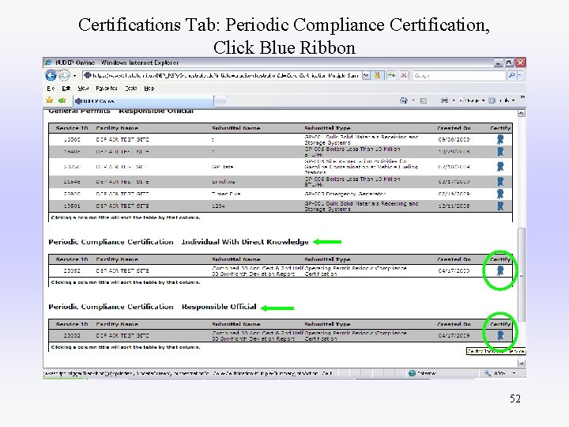The width and height of the screenshot is (569, 427).
Task: Sort bottom Responsible Official table by Facility Name
Action: click(x=117, y=324)
